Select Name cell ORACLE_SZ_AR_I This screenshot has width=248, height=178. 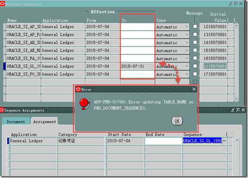(x=23, y=43)
